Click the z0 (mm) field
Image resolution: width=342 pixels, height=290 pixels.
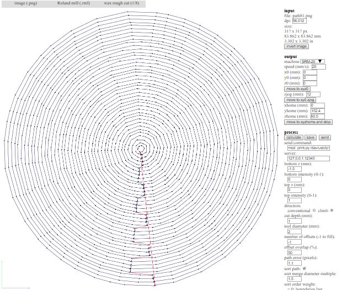(x=310, y=83)
